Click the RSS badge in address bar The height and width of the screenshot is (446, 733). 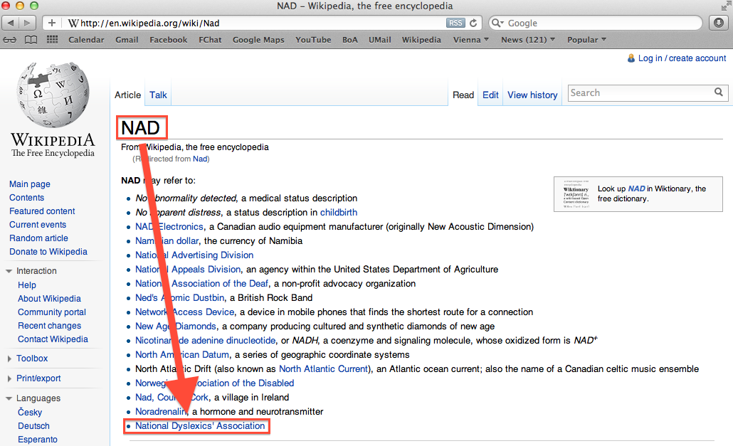[x=455, y=23]
